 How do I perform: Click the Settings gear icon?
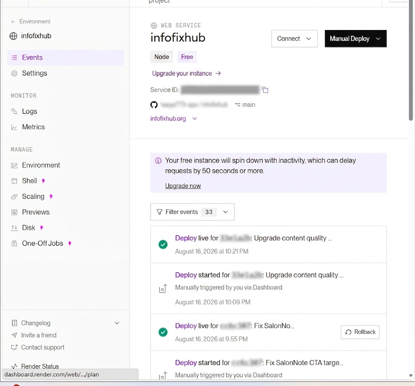(14, 73)
